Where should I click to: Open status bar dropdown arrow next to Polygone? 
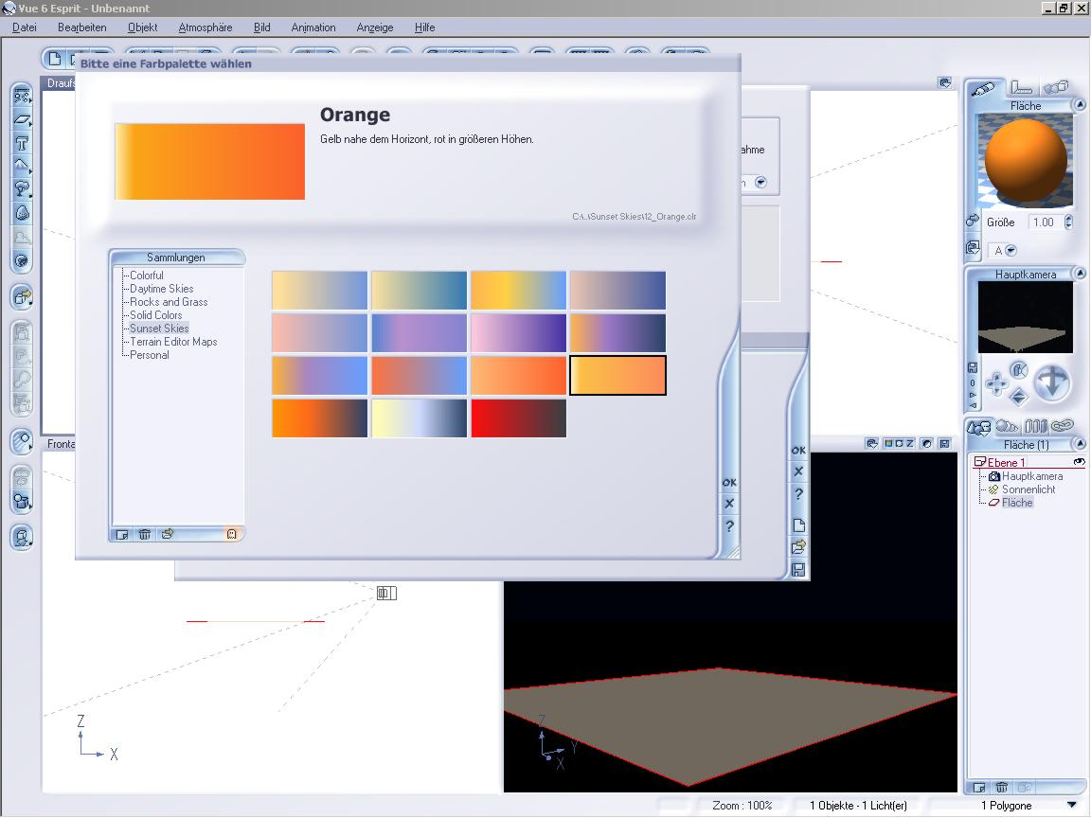click(x=1071, y=805)
